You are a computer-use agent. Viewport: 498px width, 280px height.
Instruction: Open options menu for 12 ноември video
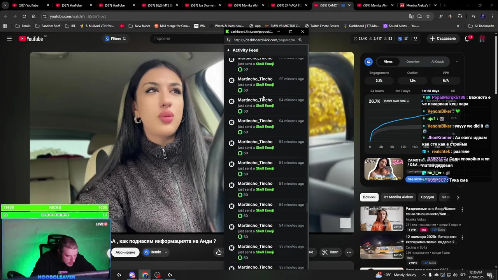pyautogui.click(x=462, y=237)
